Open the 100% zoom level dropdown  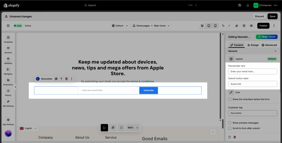tap(133, 128)
